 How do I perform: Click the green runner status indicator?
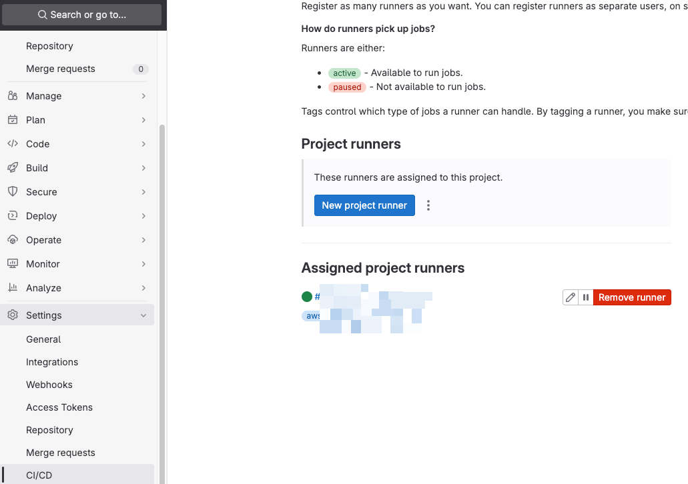[x=307, y=297]
